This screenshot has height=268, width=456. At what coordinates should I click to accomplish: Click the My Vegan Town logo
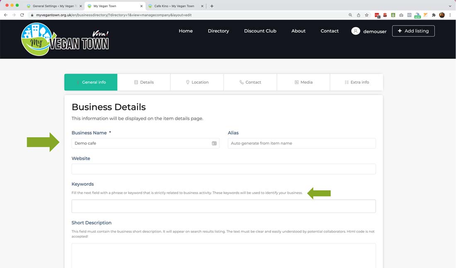[65, 40]
